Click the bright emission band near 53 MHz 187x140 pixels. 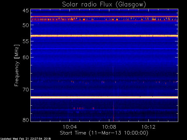[x=104, y=36]
